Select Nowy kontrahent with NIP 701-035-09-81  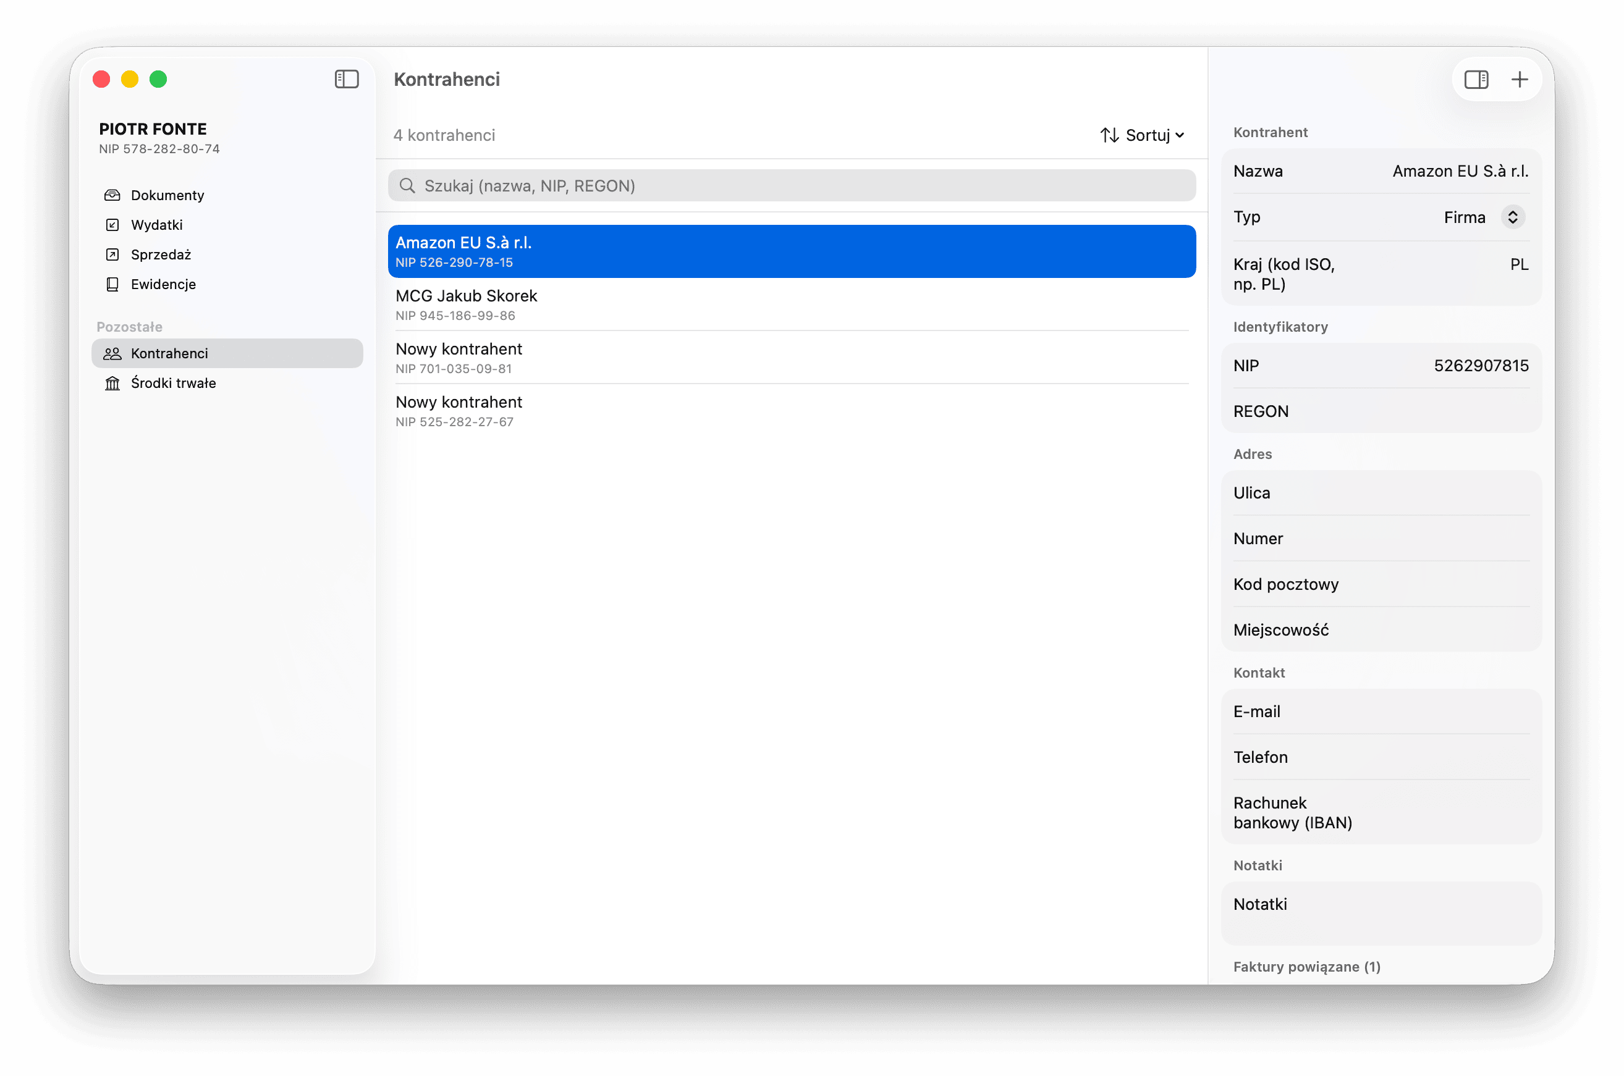792,358
